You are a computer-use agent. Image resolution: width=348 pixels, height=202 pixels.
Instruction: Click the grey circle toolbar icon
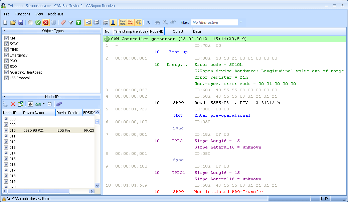pos(31,22)
